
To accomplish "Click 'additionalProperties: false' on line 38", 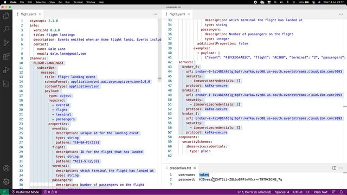I will (x=222, y=43).
